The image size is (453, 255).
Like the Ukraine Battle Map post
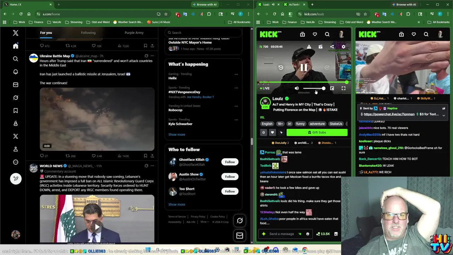coord(97,156)
